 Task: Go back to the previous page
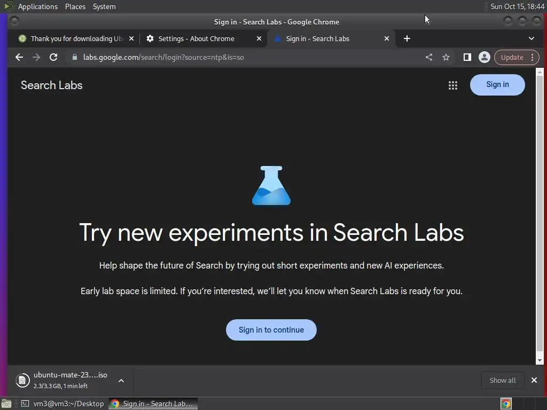coord(19,57)
